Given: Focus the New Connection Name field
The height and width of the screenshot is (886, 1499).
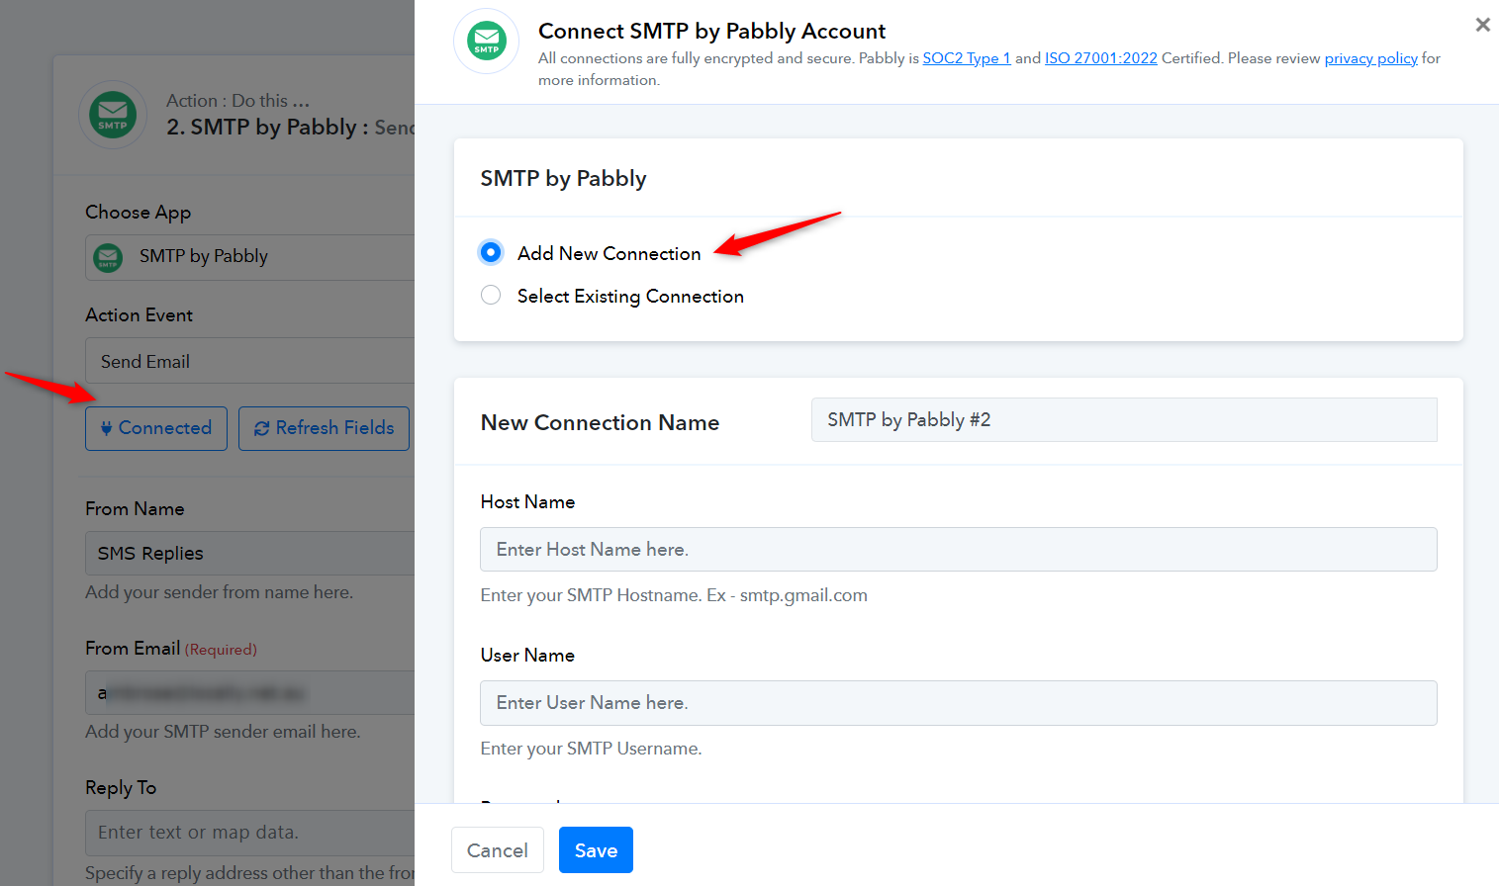Looking at the screenshot, I should point(1124,420).
